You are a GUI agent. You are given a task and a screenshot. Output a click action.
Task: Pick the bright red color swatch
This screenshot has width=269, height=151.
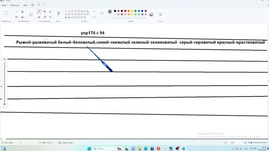[x=125, y=11]
